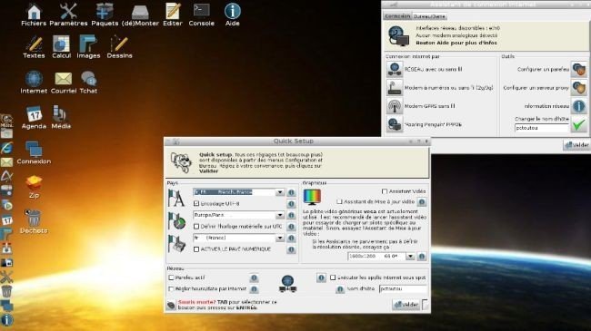
Task: Open the Déchets trash icon
Action: tap(34, 222)
